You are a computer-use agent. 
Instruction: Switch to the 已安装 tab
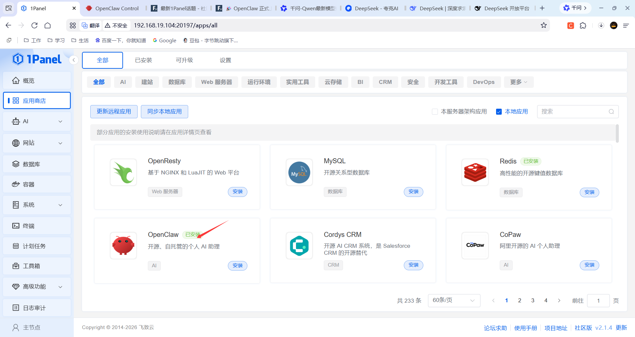pos(143,60)
